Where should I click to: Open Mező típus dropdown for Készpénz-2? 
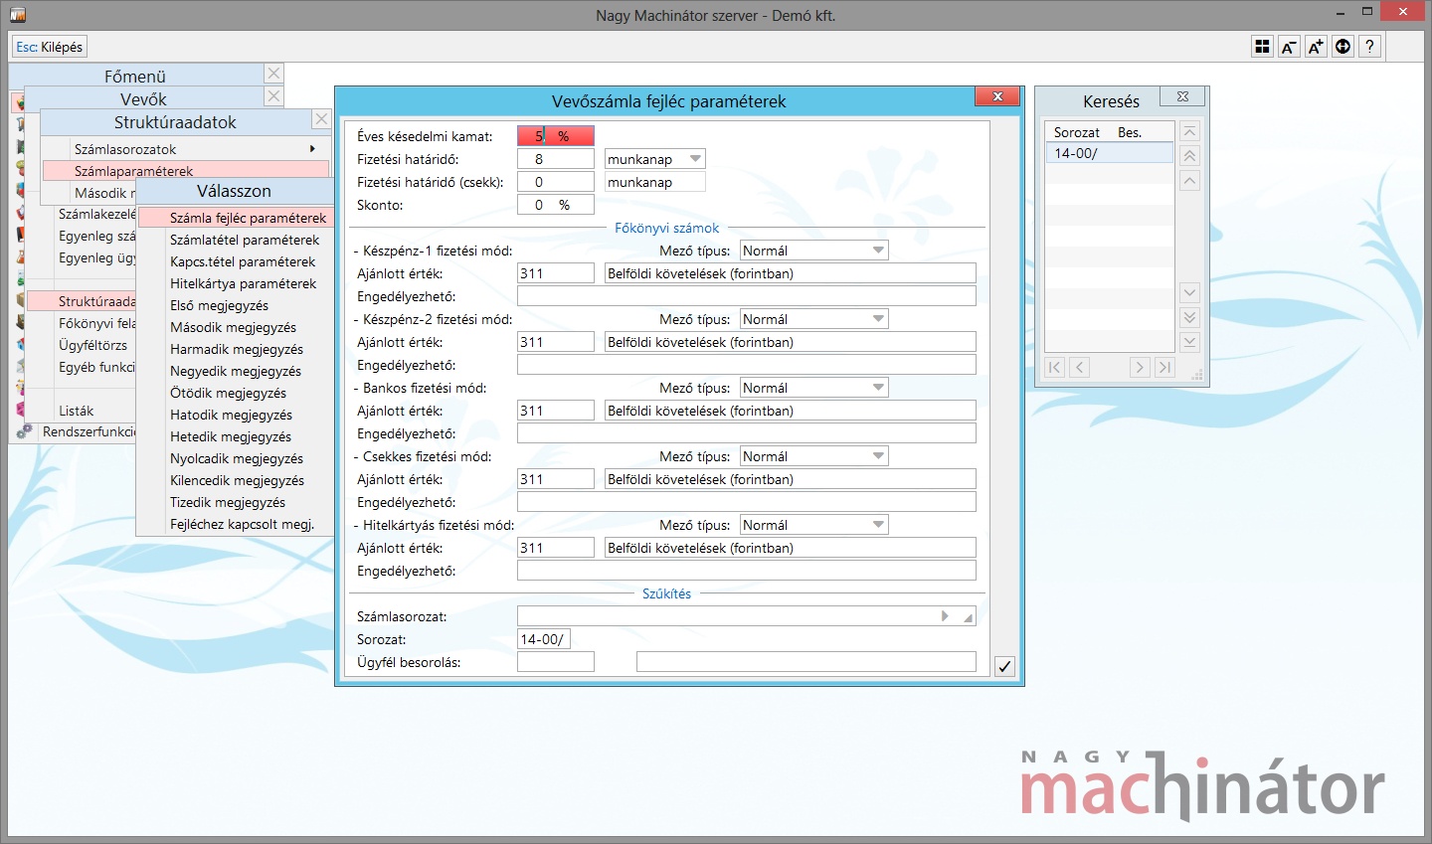point(878,319)
